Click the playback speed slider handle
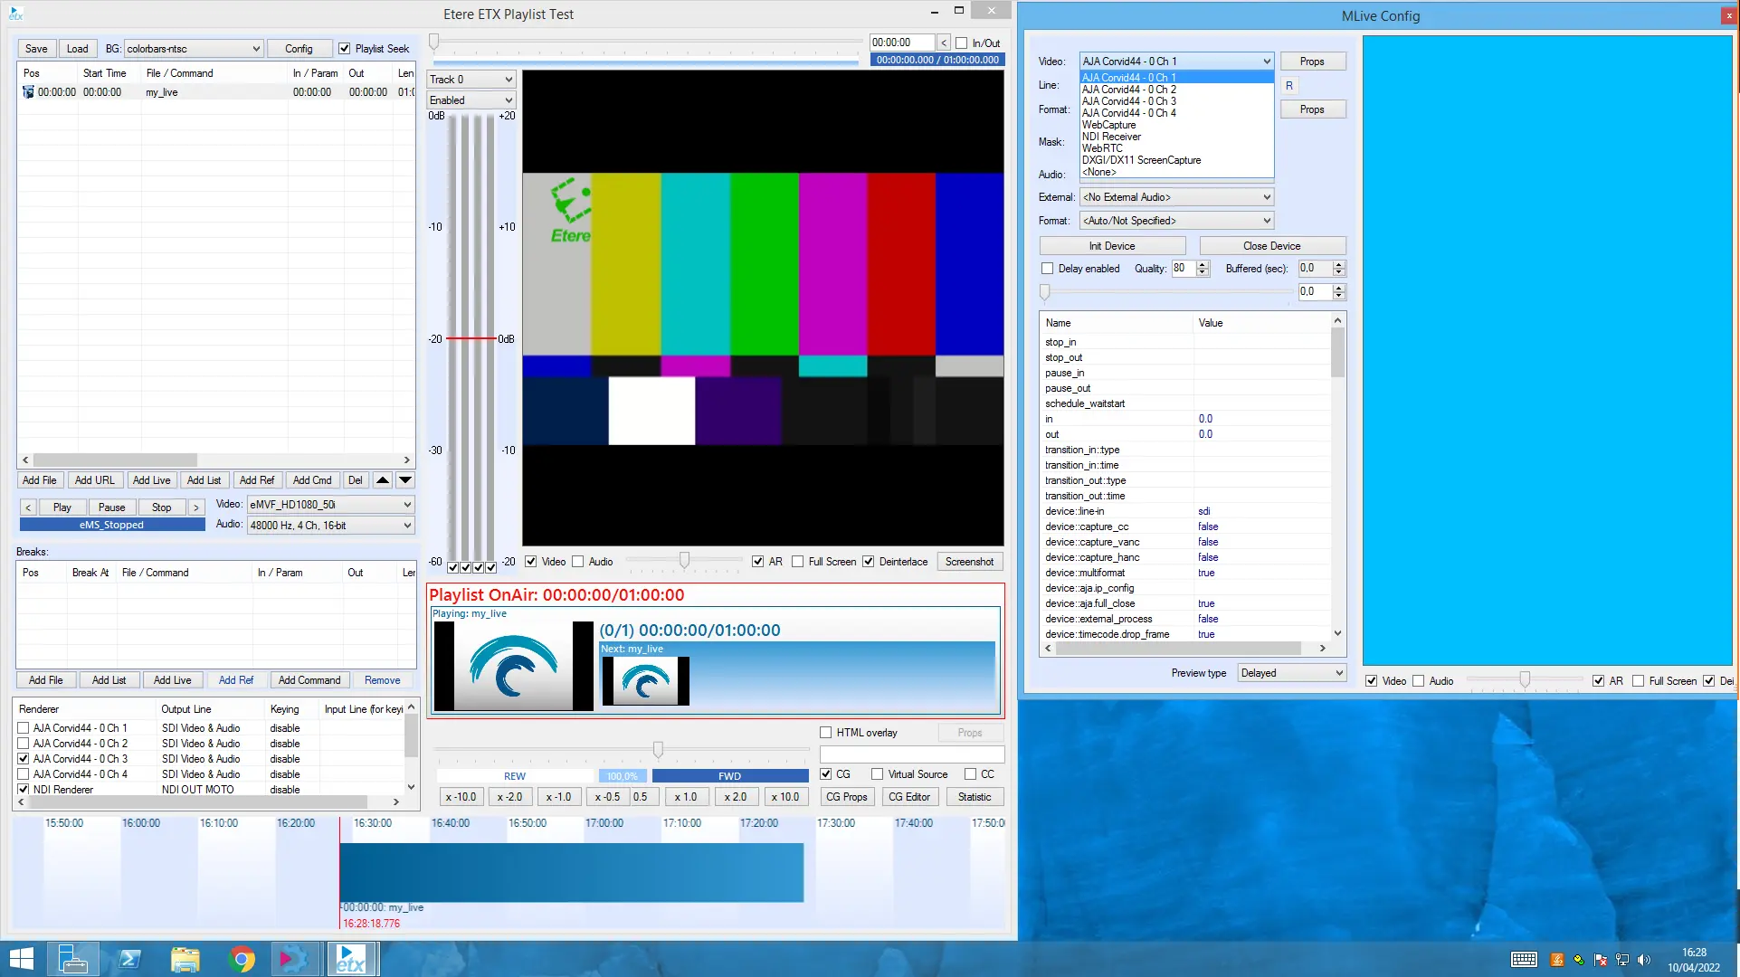1740x977 pixels. pos(658,749)
